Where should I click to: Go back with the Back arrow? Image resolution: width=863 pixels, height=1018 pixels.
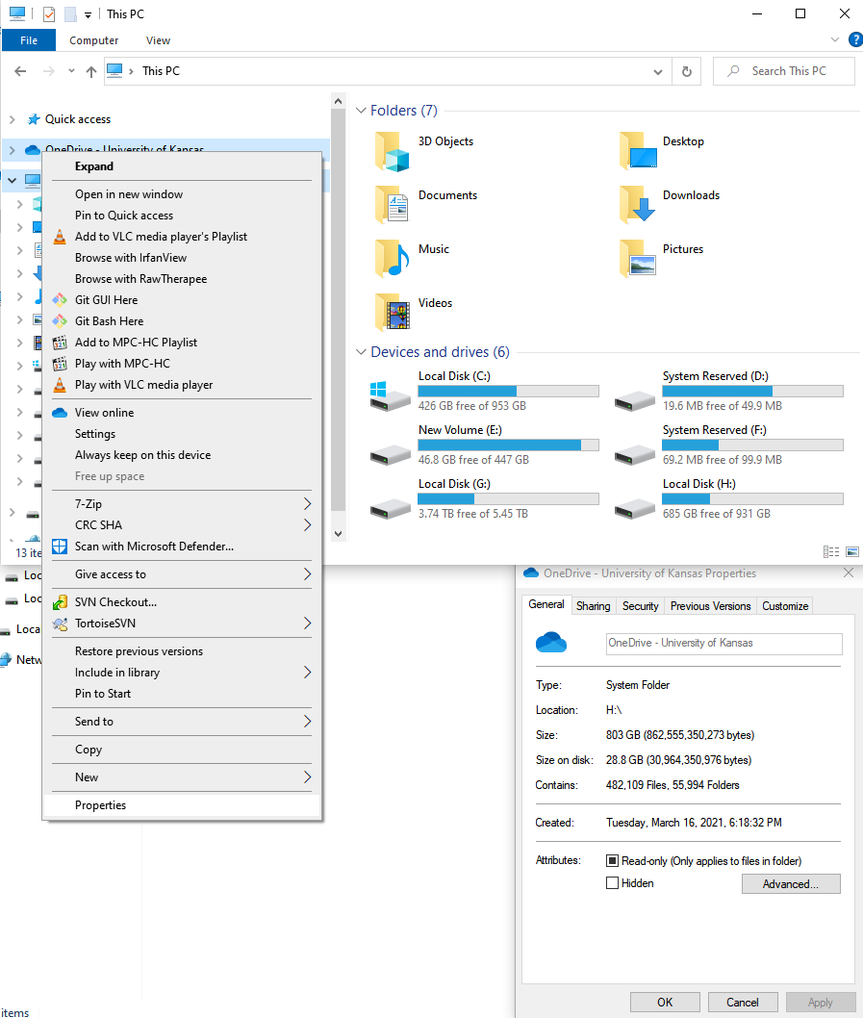21,71
